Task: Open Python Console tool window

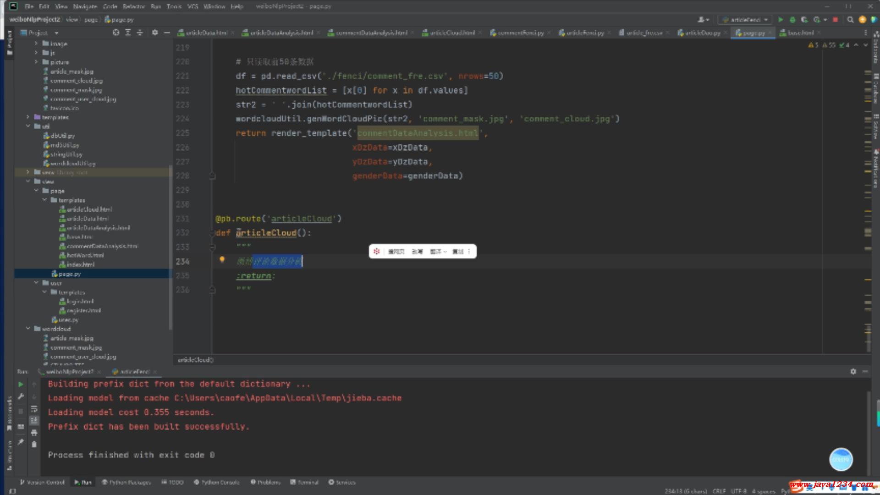Action: click(x=216, y=482)
